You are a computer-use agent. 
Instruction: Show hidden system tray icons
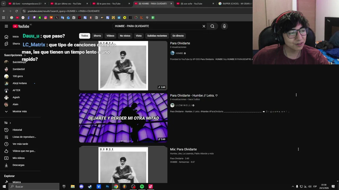click(293, 187)
